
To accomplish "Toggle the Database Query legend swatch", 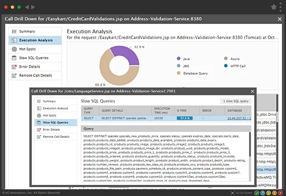I will coord(178,73).
